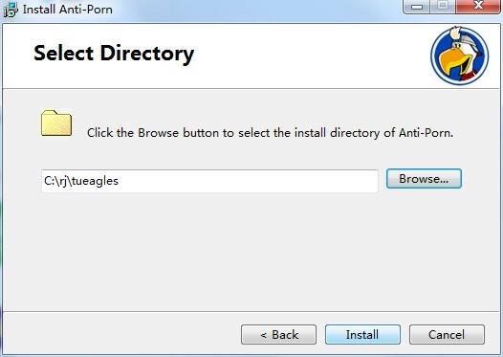Click the Install button
503x357 pixels.
(362, 335)
